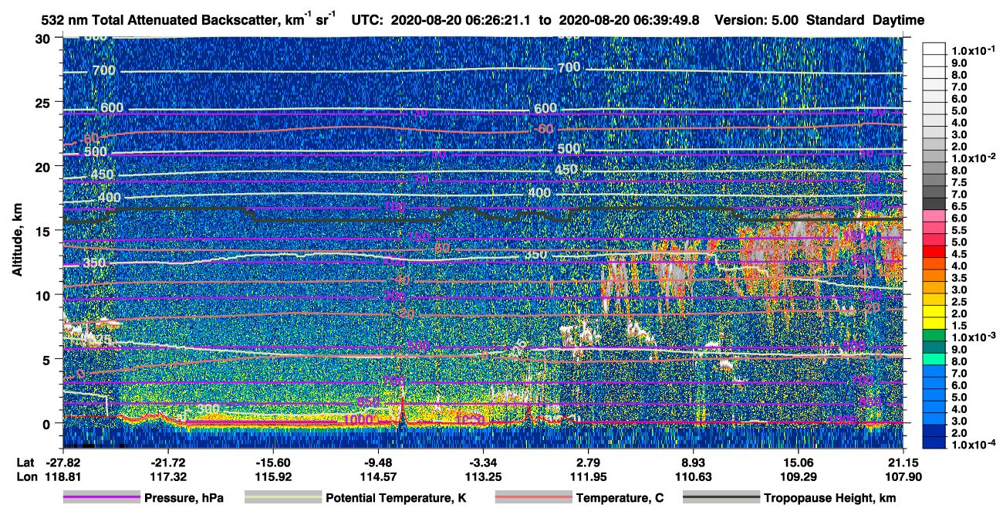Click the longitude value '109.29'
Image resolution: width=1003 pixels, height=515 pixels.
point(799,477)
